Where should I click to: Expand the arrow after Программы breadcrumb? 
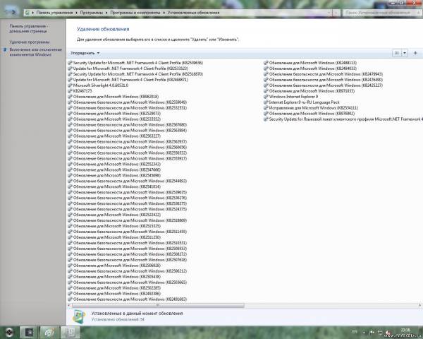(106, 13)
